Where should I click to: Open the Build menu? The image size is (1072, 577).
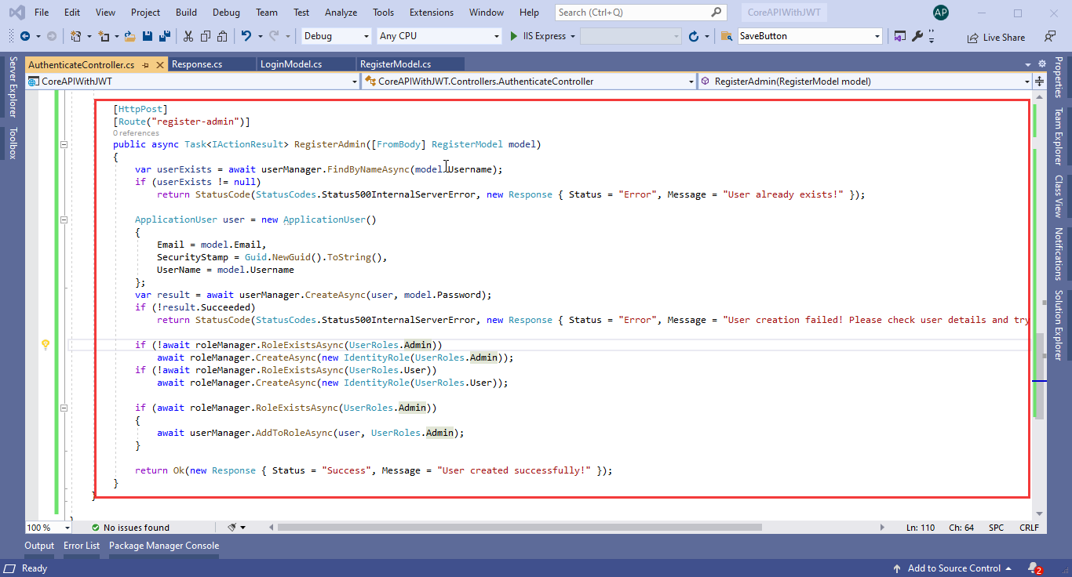(186, 13)
